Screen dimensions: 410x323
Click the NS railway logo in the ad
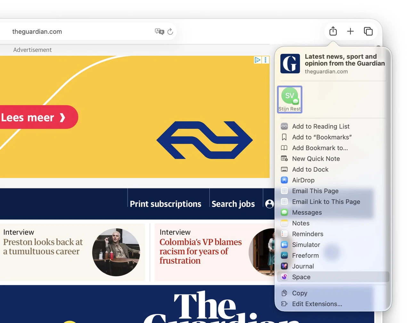205,140
